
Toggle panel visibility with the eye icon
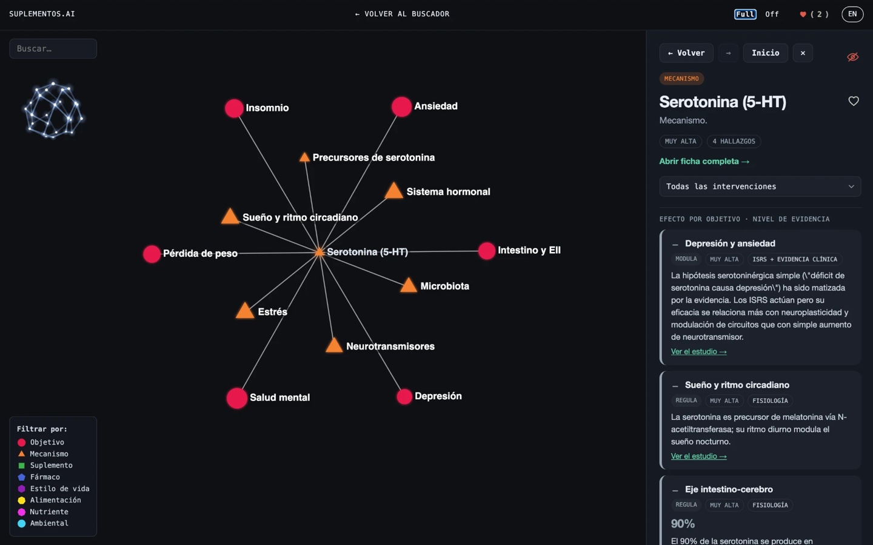(853, 57)
